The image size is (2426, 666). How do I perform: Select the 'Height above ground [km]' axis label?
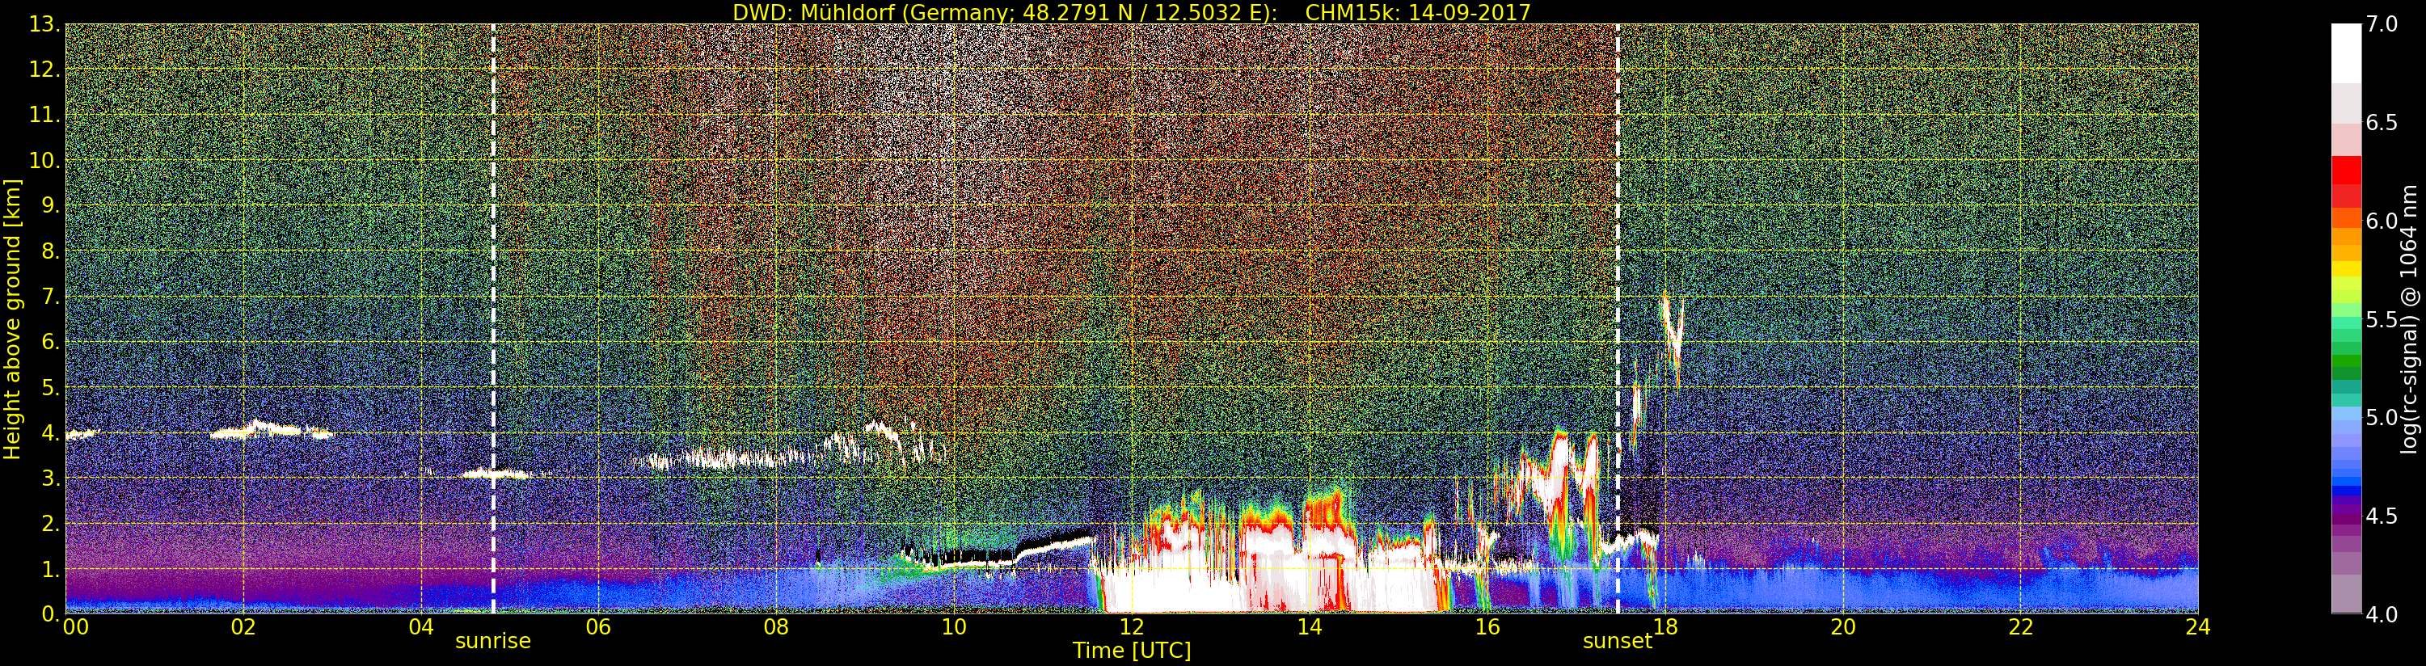pos(12,318)
